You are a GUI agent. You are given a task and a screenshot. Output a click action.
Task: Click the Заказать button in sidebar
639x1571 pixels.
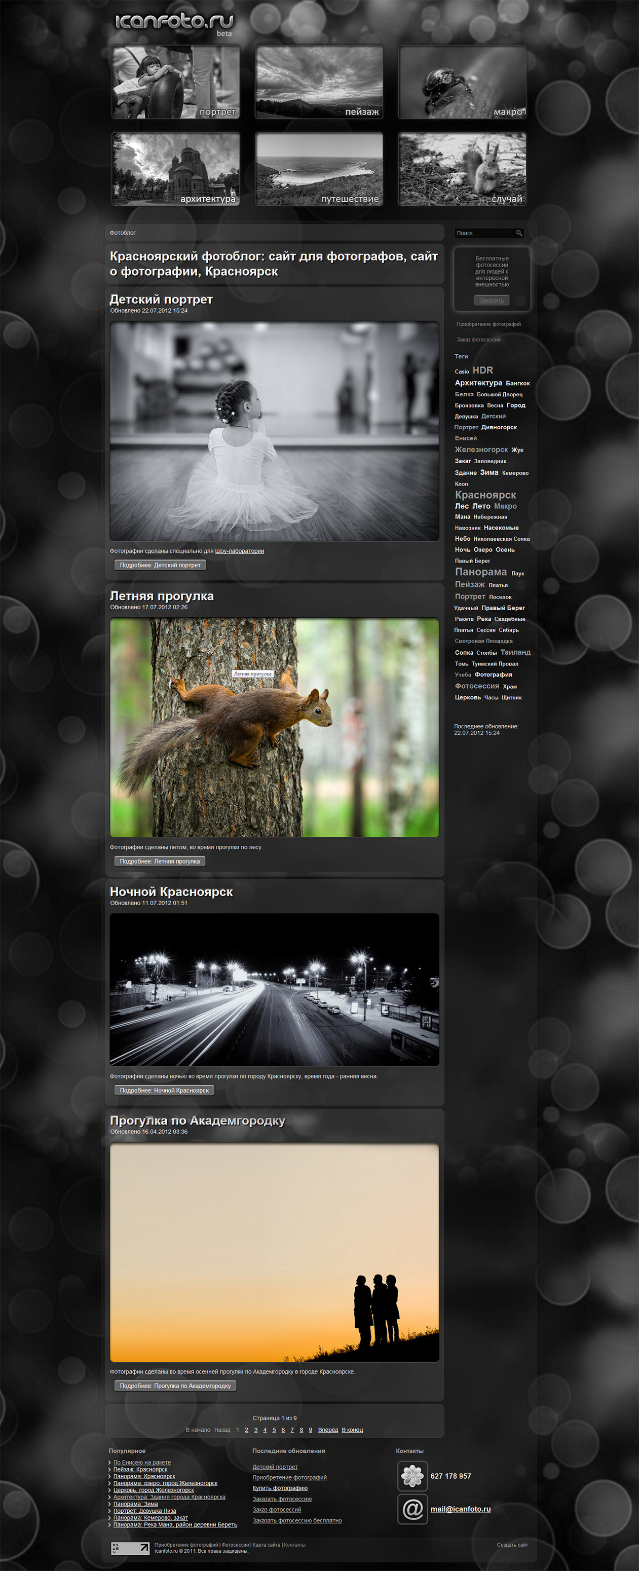click(492, 300)
